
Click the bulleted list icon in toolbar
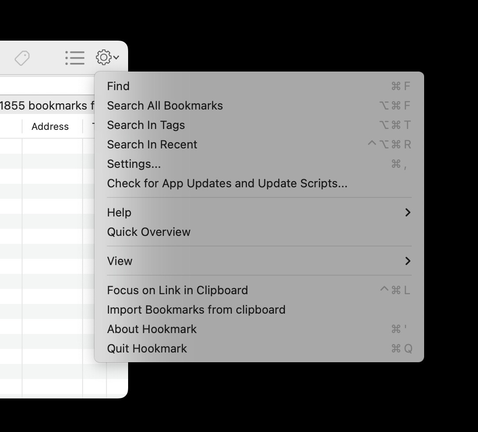(x=75, y=58)
